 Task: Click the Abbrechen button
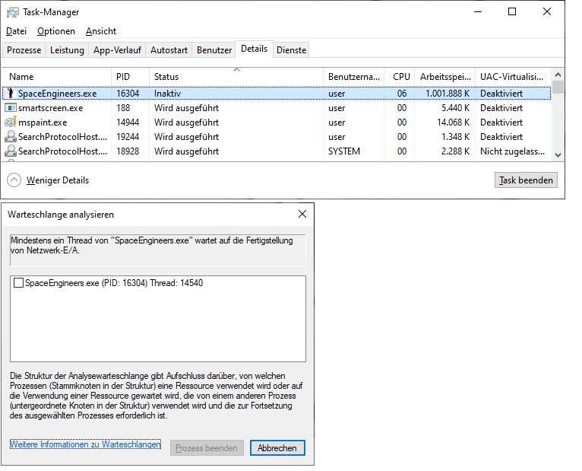coord(277,448)
